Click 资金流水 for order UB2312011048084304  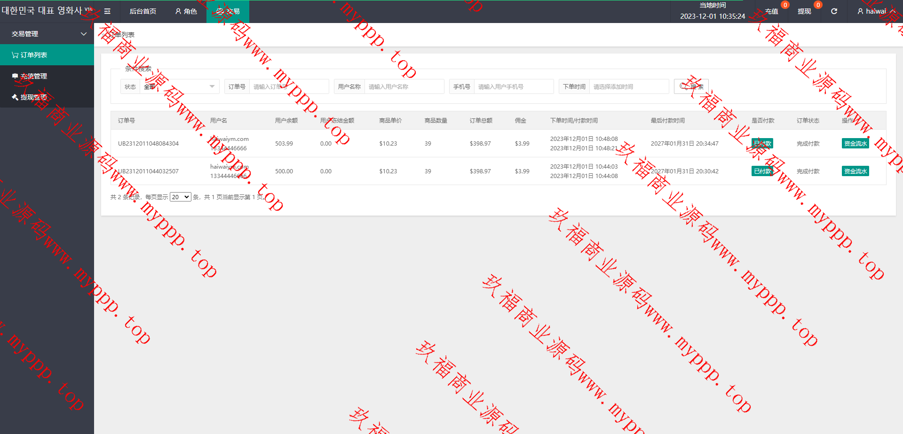[855, 143]
